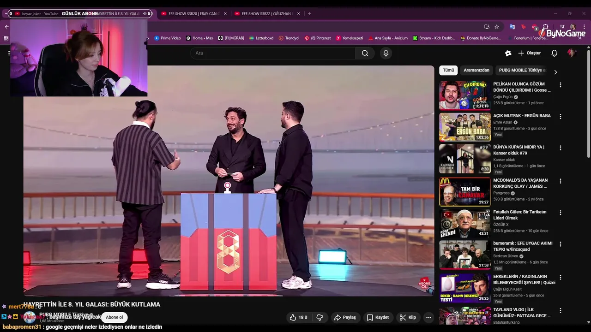The image size is (591, 332).
Task: Click the YouTube search magnifier button
Action: 365,53
